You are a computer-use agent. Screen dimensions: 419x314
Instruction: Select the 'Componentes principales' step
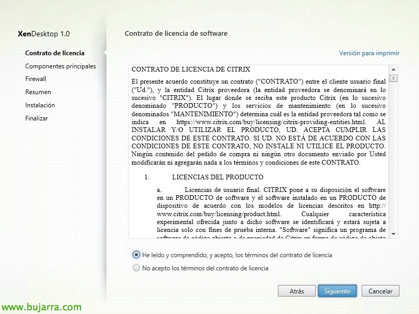[x=61, y=66]
